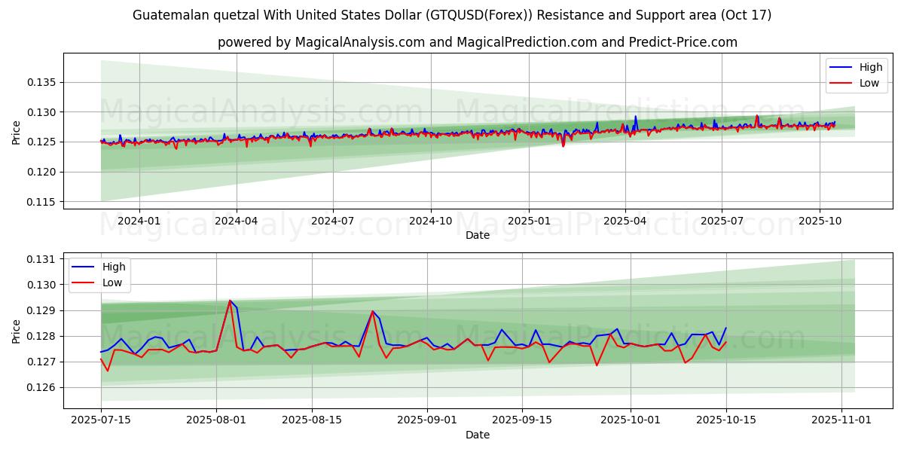Click the blue High line swatch in top legend
The image size is (904, 452).
coord(841,68)
